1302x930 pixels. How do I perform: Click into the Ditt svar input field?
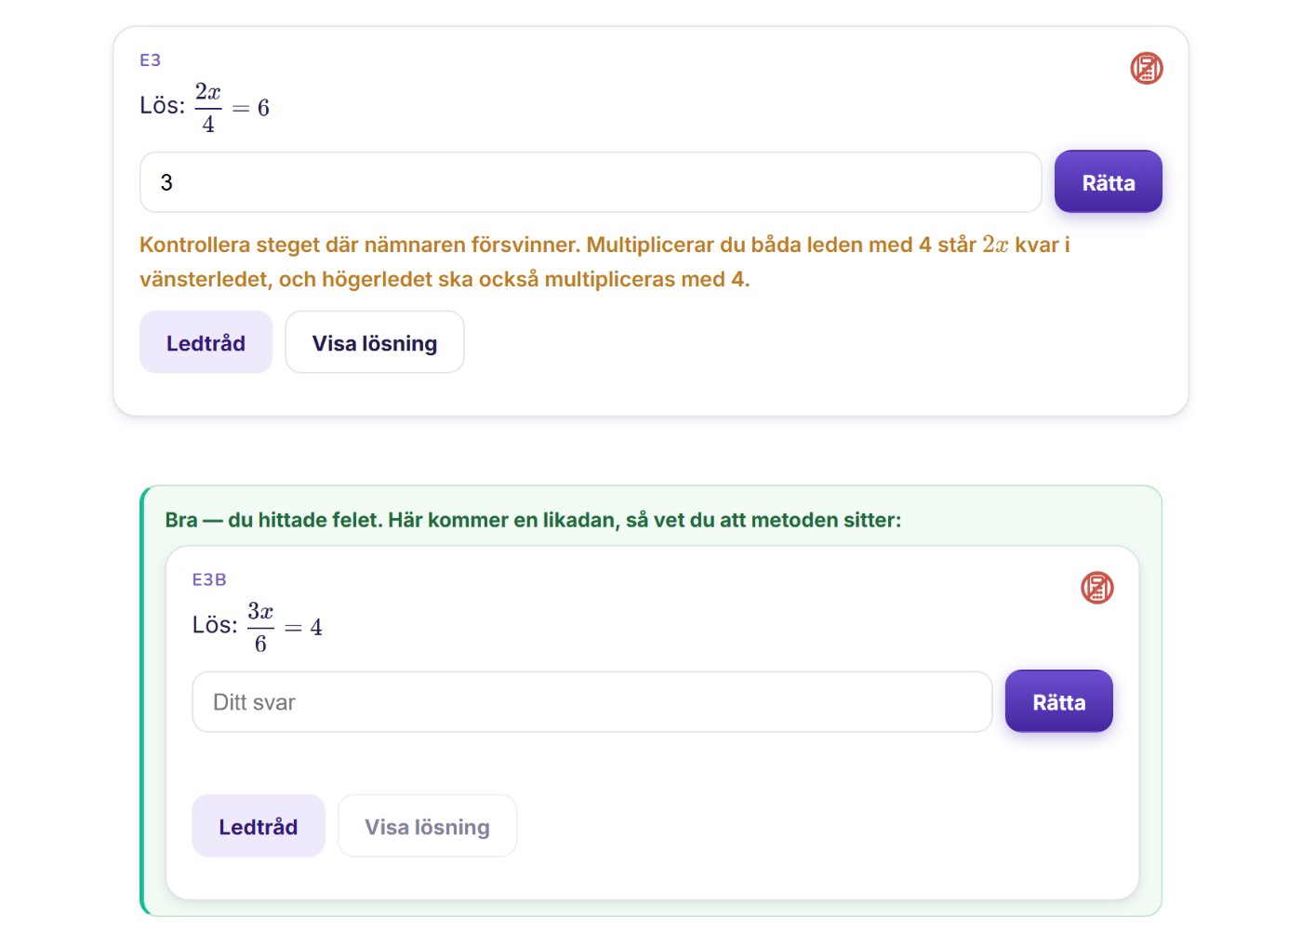pos(591,702)
